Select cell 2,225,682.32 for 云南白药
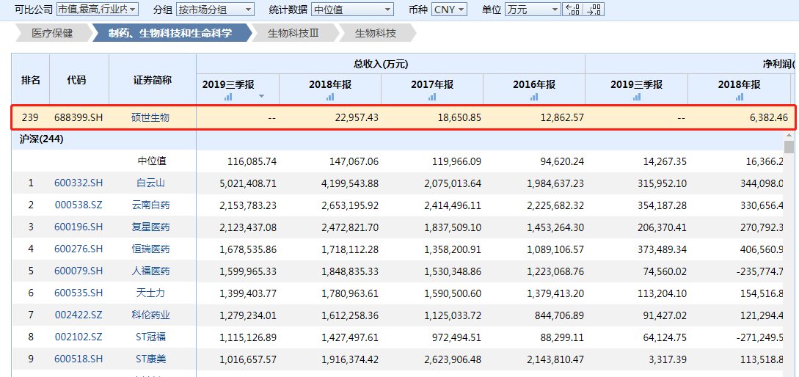Viewport: 799px width, 377px height. point(555,205)
